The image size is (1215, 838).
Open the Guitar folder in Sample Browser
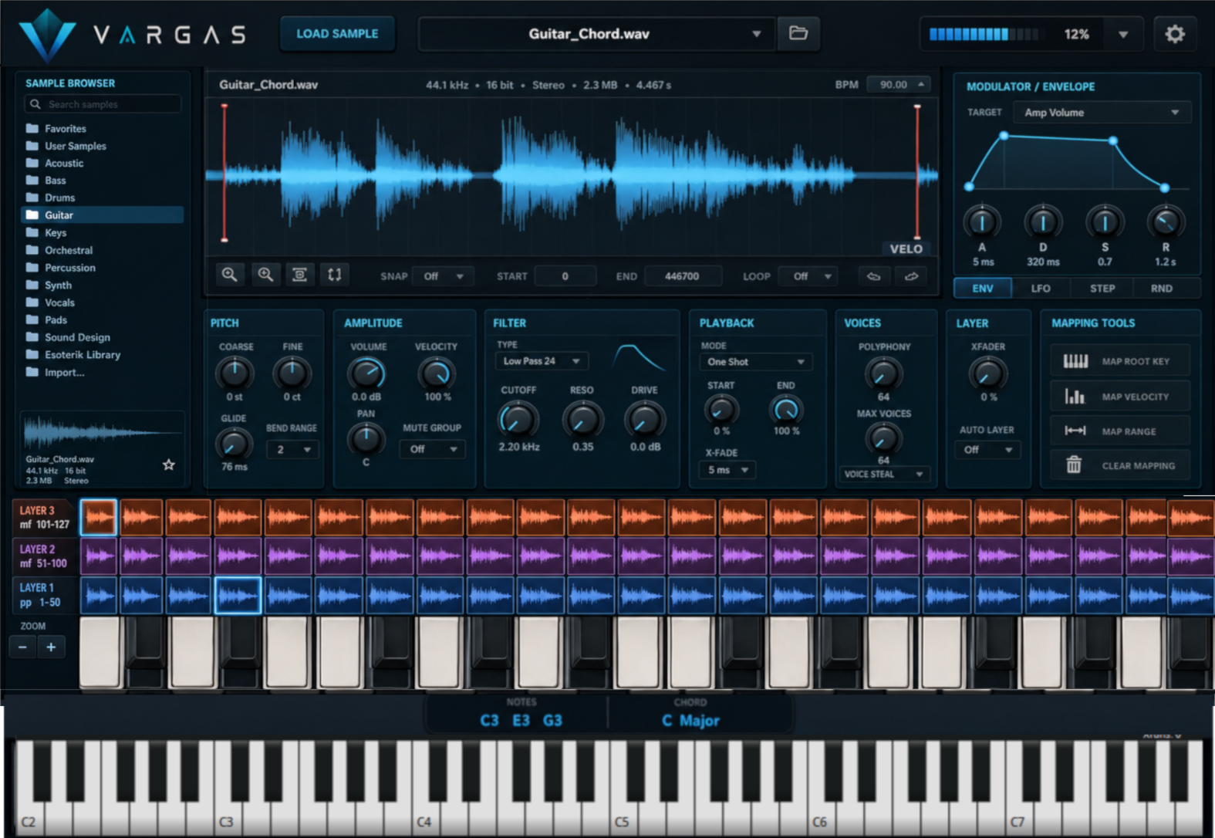pos(102,215)
